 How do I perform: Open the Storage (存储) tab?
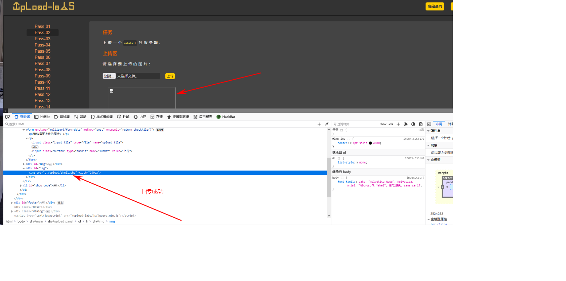tap(157, 117)
